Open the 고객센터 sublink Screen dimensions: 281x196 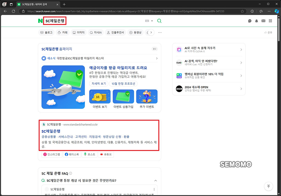click(81, 137)
